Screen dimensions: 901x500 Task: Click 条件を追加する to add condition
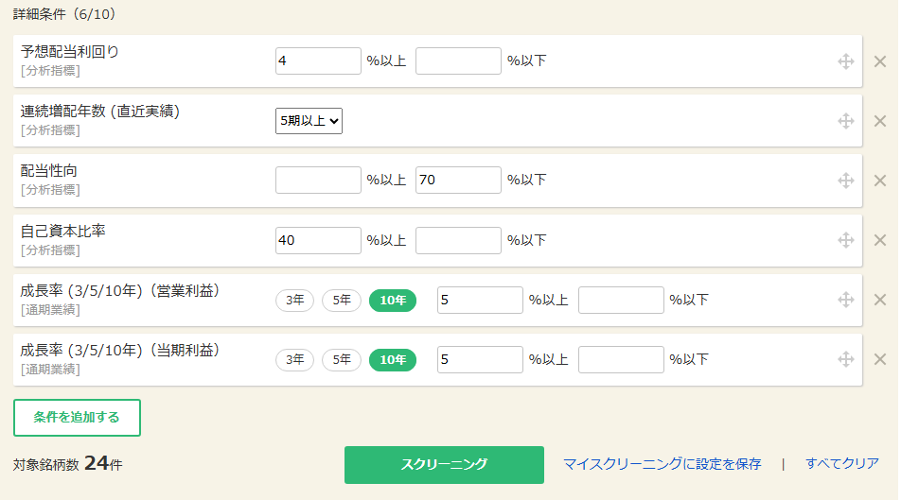77,417
